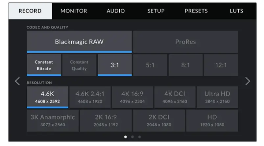
Task: Switch to the MONITOR tab
Action: 74,11
